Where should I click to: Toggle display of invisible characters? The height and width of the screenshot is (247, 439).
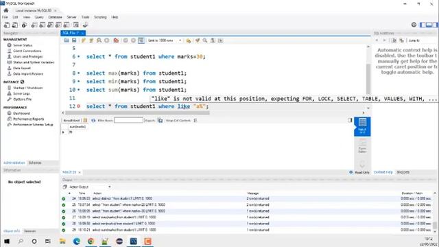pyautogui.click(x=213, y=40)
